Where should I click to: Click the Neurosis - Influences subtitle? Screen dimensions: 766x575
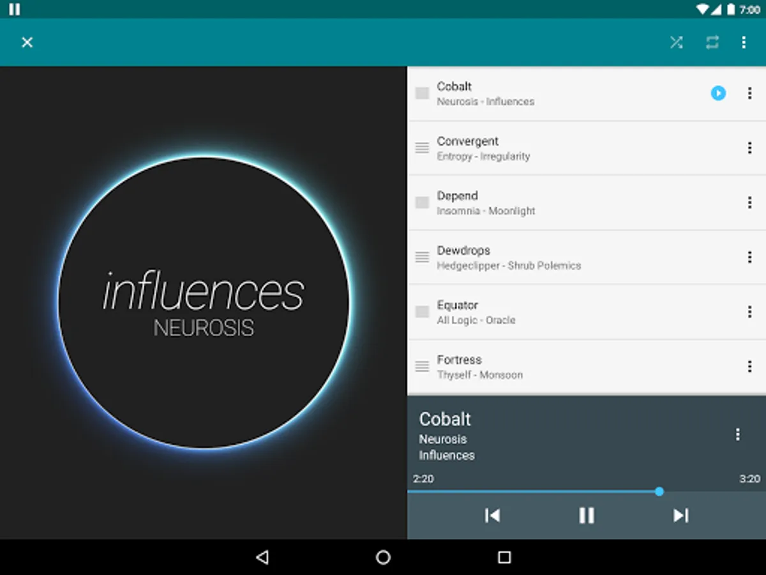[x=486, y=102]
